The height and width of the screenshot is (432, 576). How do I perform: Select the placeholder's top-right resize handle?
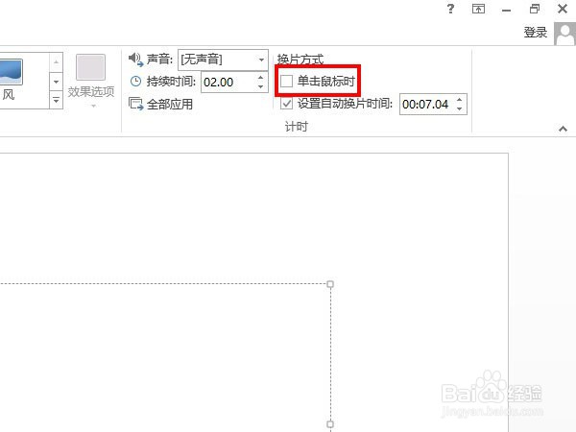(330, 284)
